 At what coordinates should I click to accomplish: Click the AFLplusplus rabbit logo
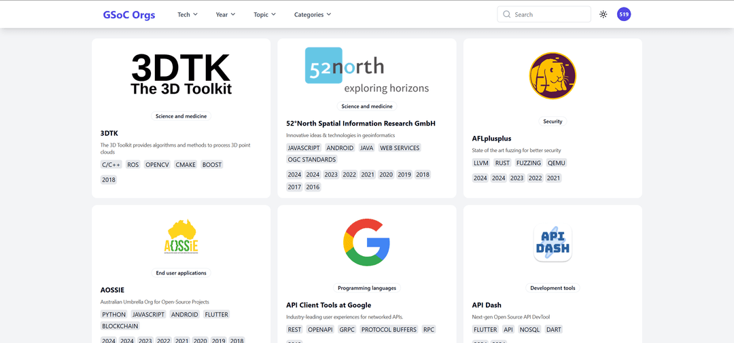click(553, 76)
